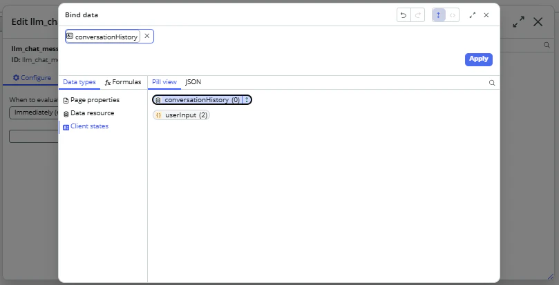
Task: Remove the conversationHistory pill from input
Action: click(147, 37)
